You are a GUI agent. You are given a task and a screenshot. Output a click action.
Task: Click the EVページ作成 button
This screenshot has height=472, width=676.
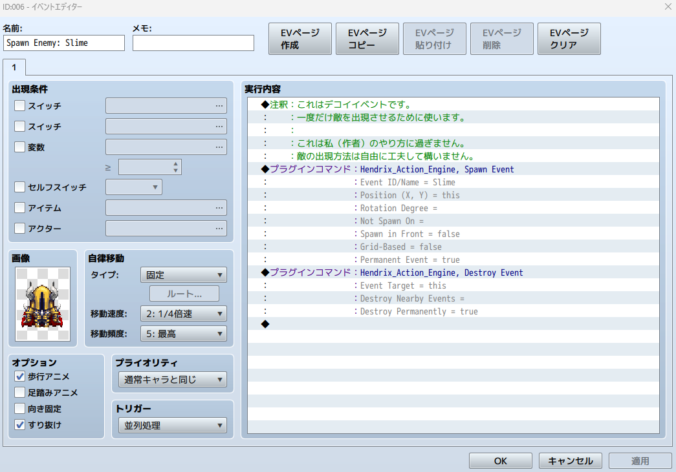tap(300, 39)
